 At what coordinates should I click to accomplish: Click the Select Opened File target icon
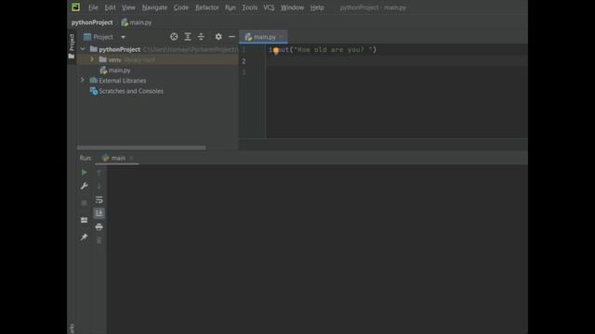pos(174,37)
